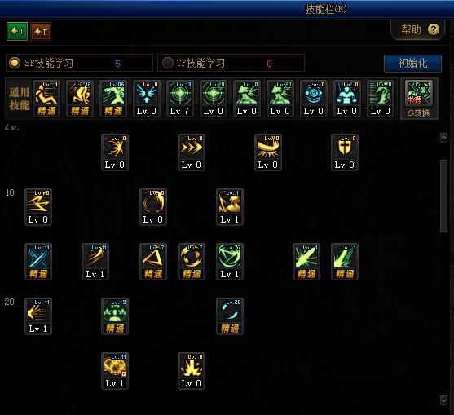The height and width of the screenshot is (415, 454).
Task: Select the green crosshair Lv 7 skill
Action: [180, 99]
